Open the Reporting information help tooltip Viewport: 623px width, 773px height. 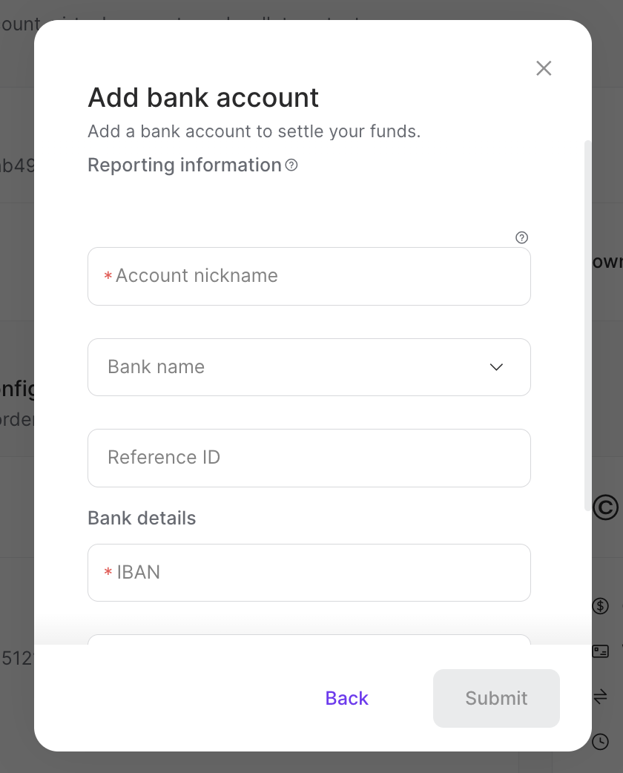291,165
